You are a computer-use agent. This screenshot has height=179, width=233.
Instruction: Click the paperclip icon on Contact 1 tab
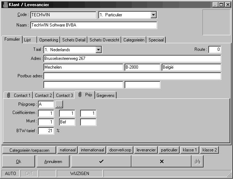(x=8, y=95)
